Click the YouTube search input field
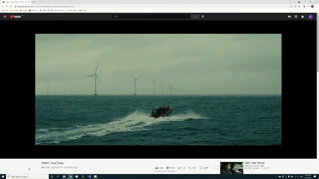 point(152,17)
